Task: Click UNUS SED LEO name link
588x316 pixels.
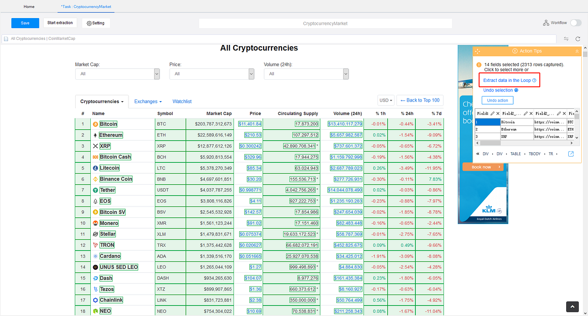Action: point(119,267)
